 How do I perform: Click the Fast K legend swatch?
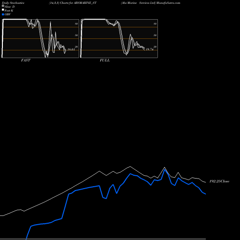point(3,10)
